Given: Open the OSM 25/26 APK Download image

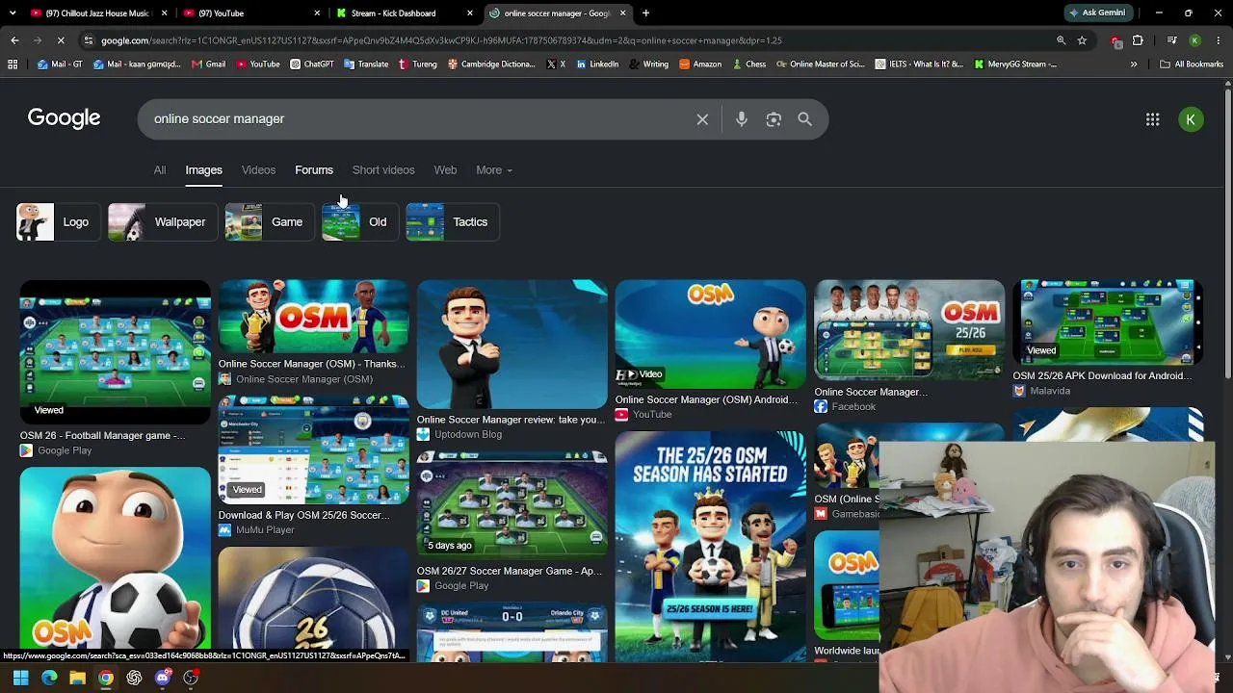Looking at the screenshot, I should click(1107, 323).
